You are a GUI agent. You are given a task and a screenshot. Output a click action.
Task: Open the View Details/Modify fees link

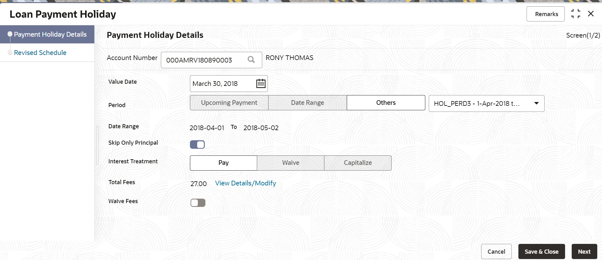[x=245, y=183]
